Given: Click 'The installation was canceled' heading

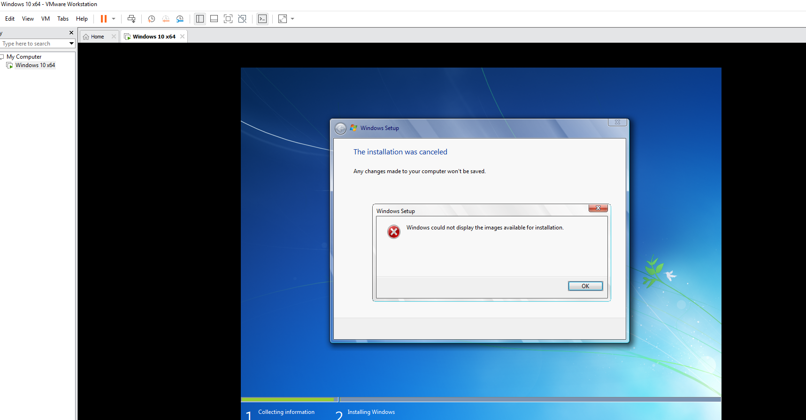Looking at the screenshot, I should click(400, 152).
